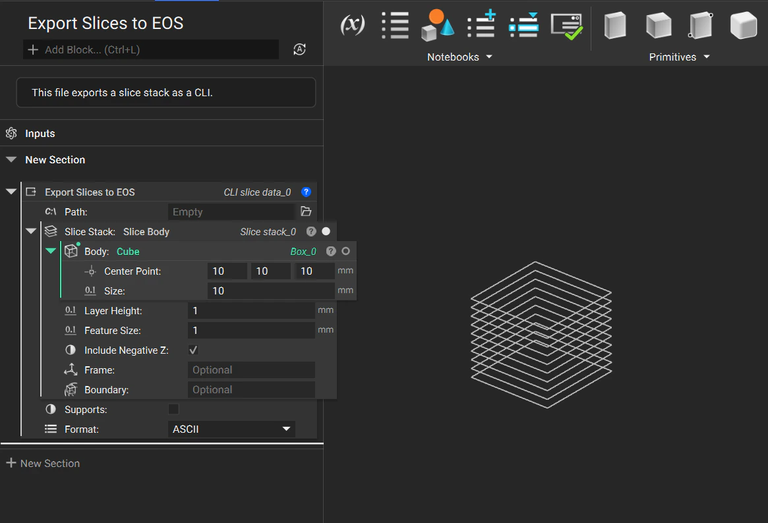Click the rightmost Primitives cube icon
This screenshot has height=523, width=768.
[x=744, y=25]
